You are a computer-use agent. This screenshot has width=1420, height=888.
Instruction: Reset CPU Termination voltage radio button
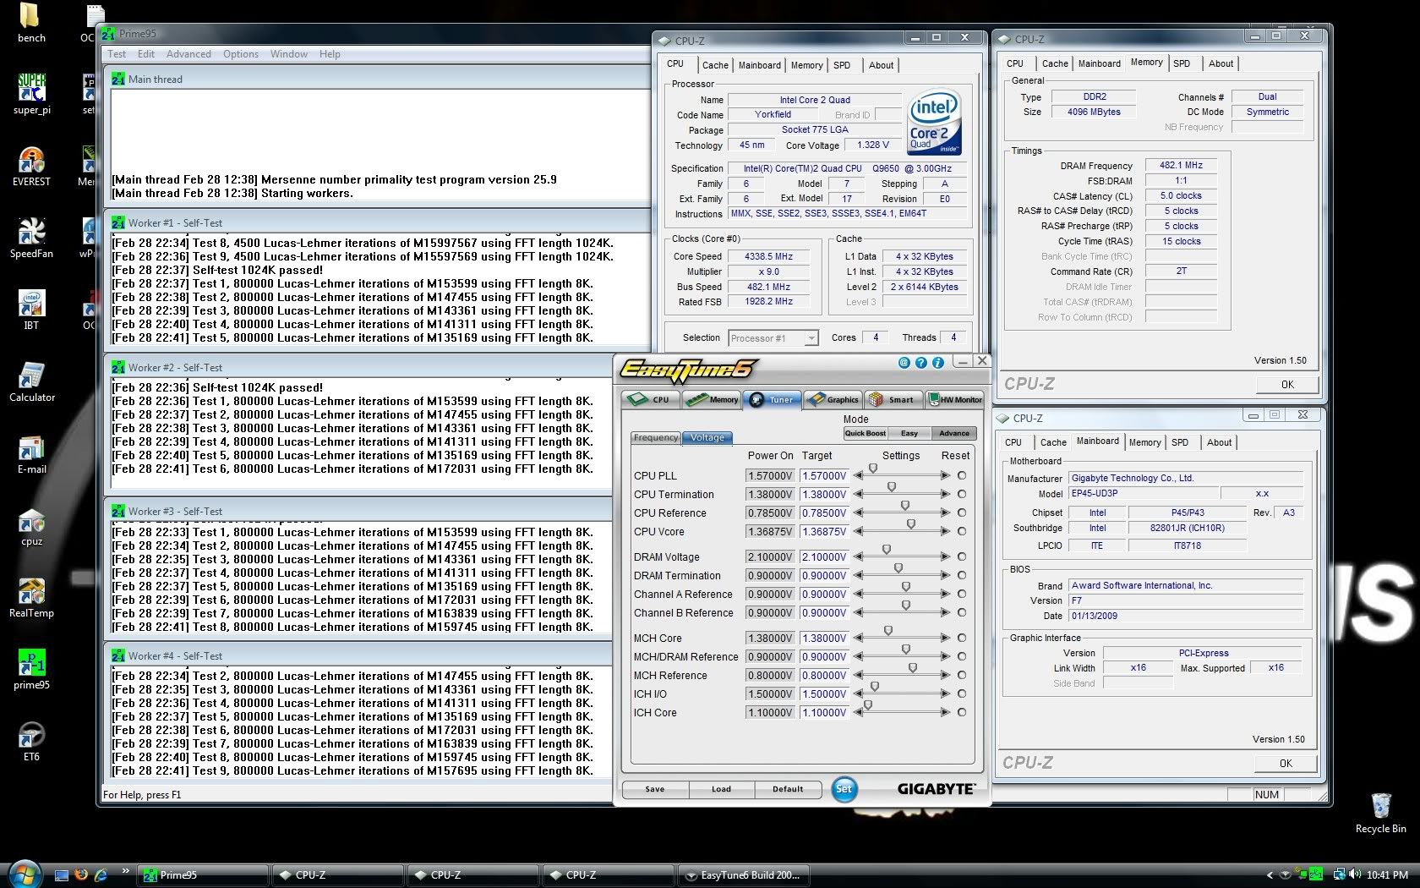[x=962, y=494]
